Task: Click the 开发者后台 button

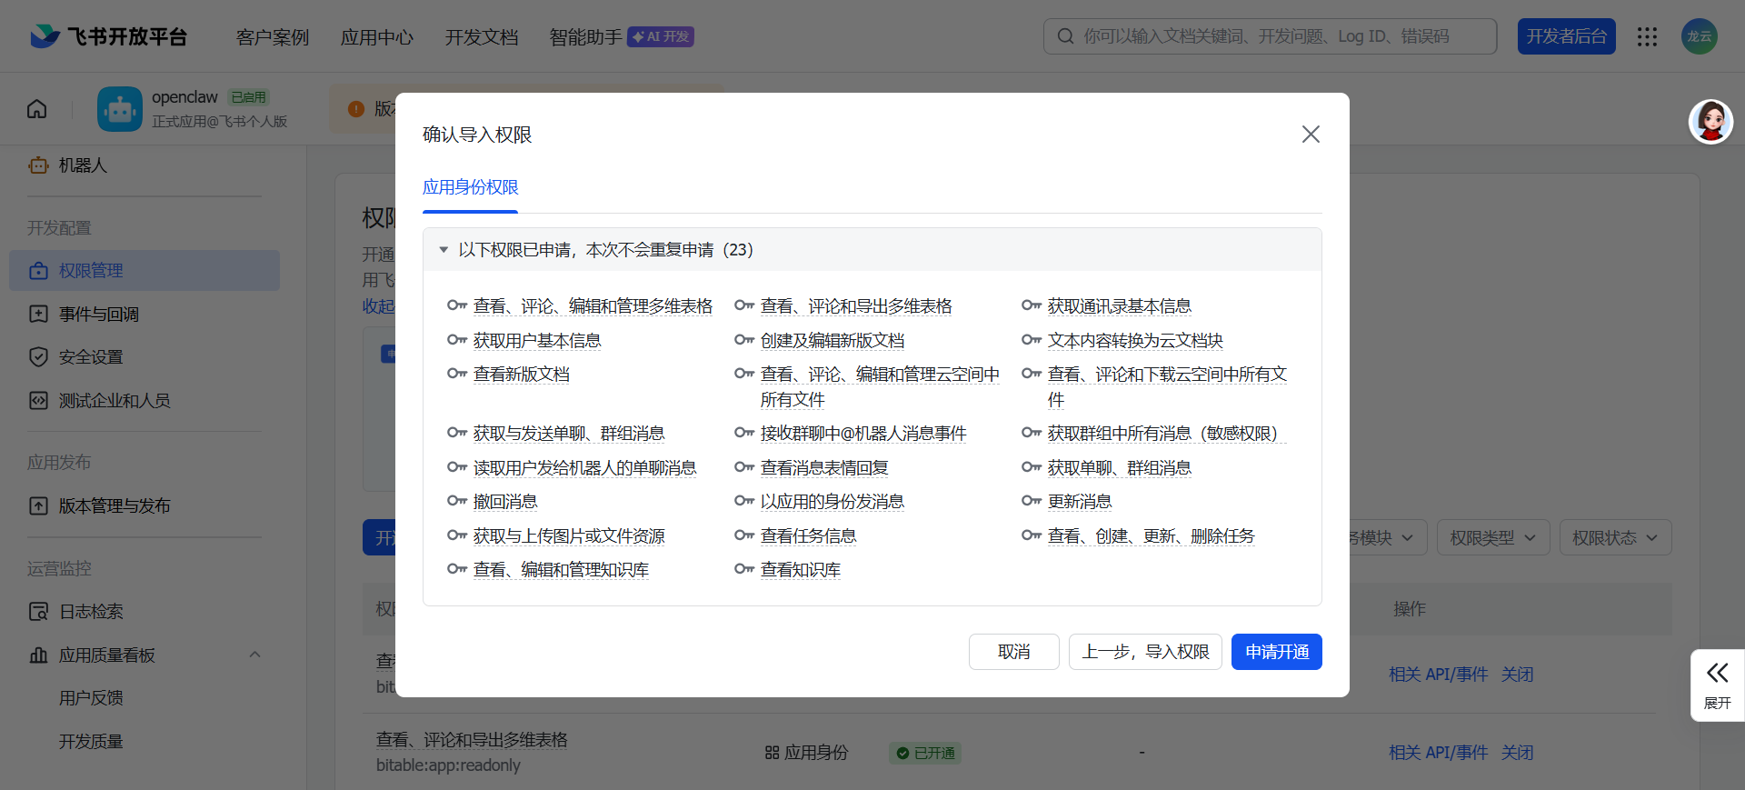Action: coord(1566,36)
